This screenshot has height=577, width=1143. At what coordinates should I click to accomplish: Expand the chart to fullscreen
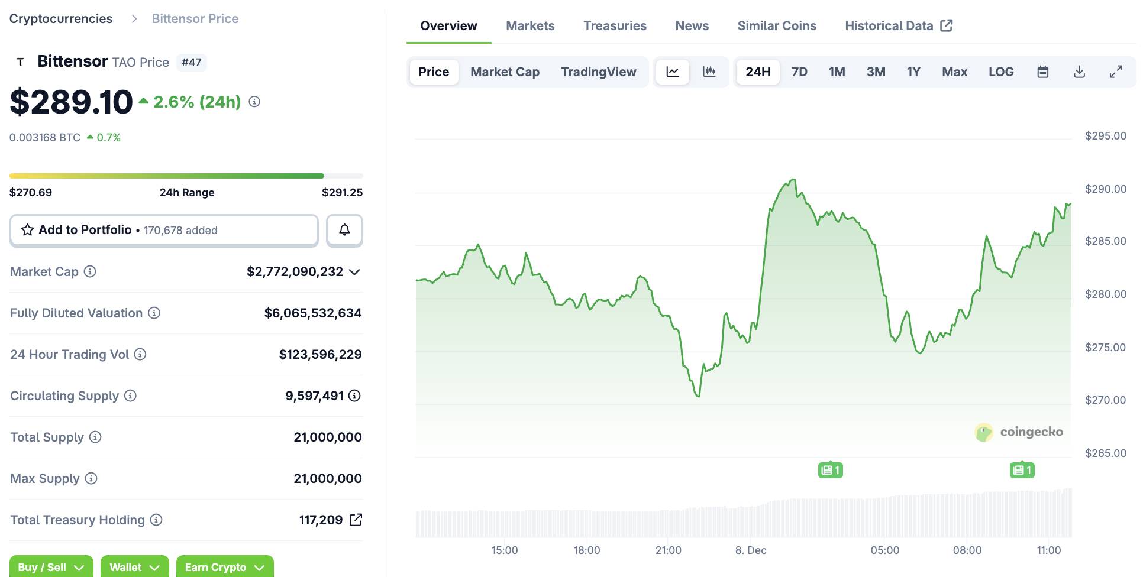coord(1116,72)
